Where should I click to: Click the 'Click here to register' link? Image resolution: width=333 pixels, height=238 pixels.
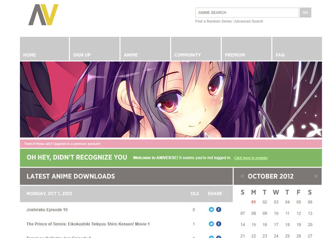click(251, 158)
